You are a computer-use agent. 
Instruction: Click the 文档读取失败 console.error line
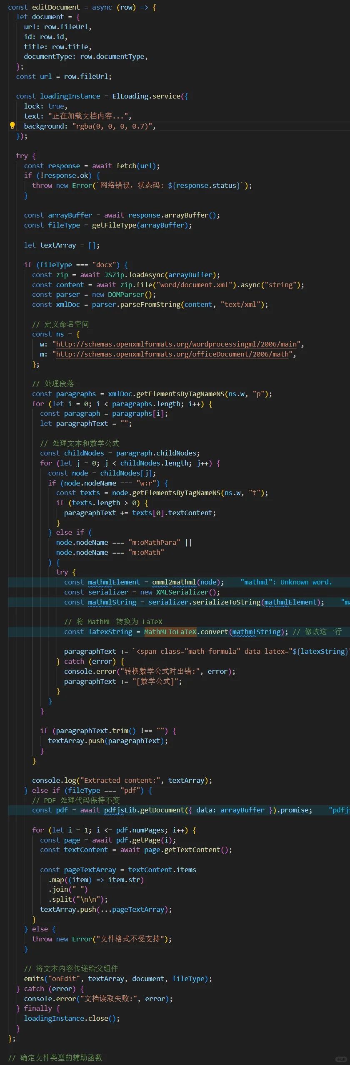click(x=98, y=999)
